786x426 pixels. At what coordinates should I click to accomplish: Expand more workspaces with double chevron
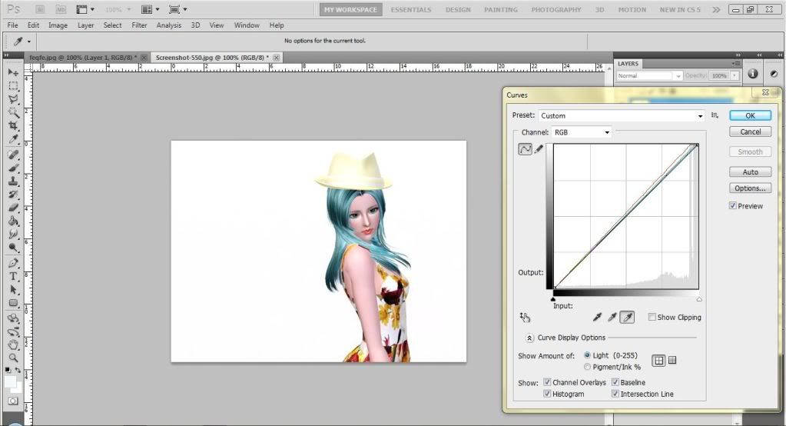(x=716, y=9)
